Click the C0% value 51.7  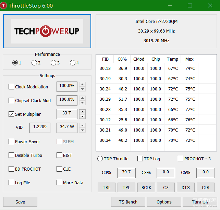[x=123, y=99]
